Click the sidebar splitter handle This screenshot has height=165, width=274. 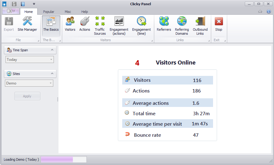coord(58,100)
